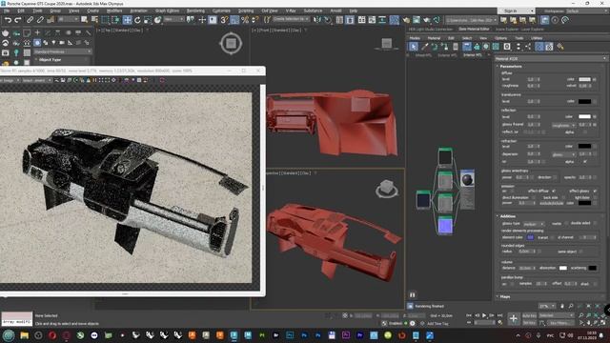The width and height of the screenshot is (610, 343).
Task: Open the volume absorption color swatch
Action: tap(563, 268)
